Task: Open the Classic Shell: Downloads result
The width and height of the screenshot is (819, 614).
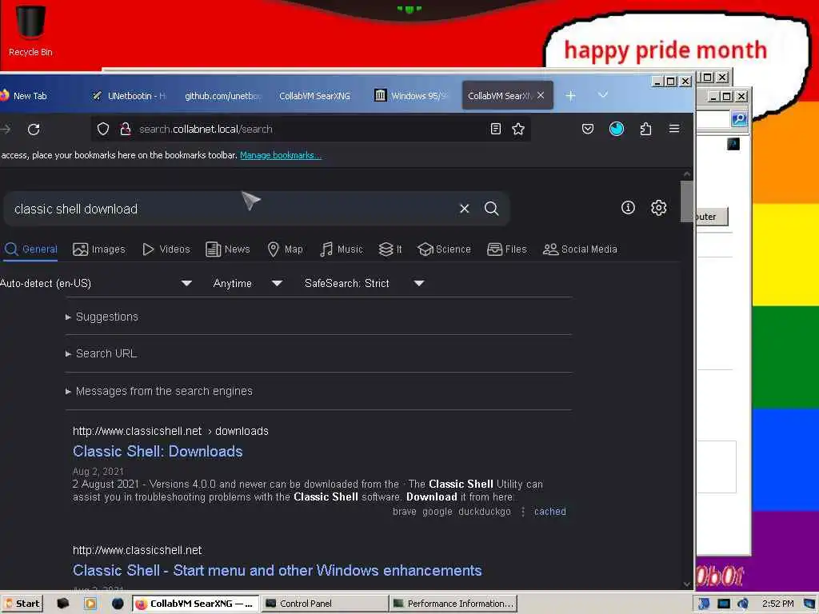Action: (158, 451)
